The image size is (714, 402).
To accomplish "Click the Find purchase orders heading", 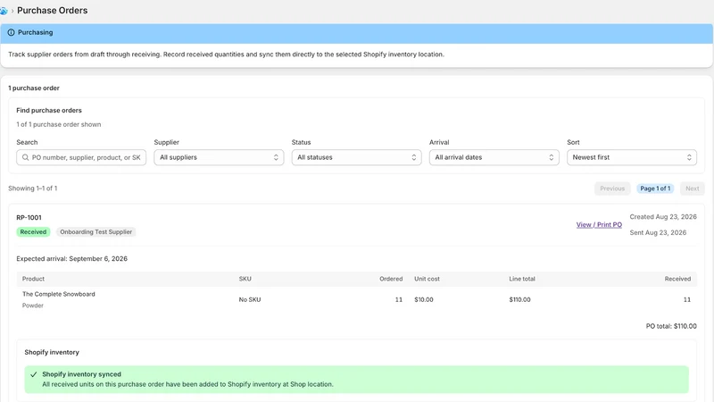I will pyautogui.click(x=49, y=110).
